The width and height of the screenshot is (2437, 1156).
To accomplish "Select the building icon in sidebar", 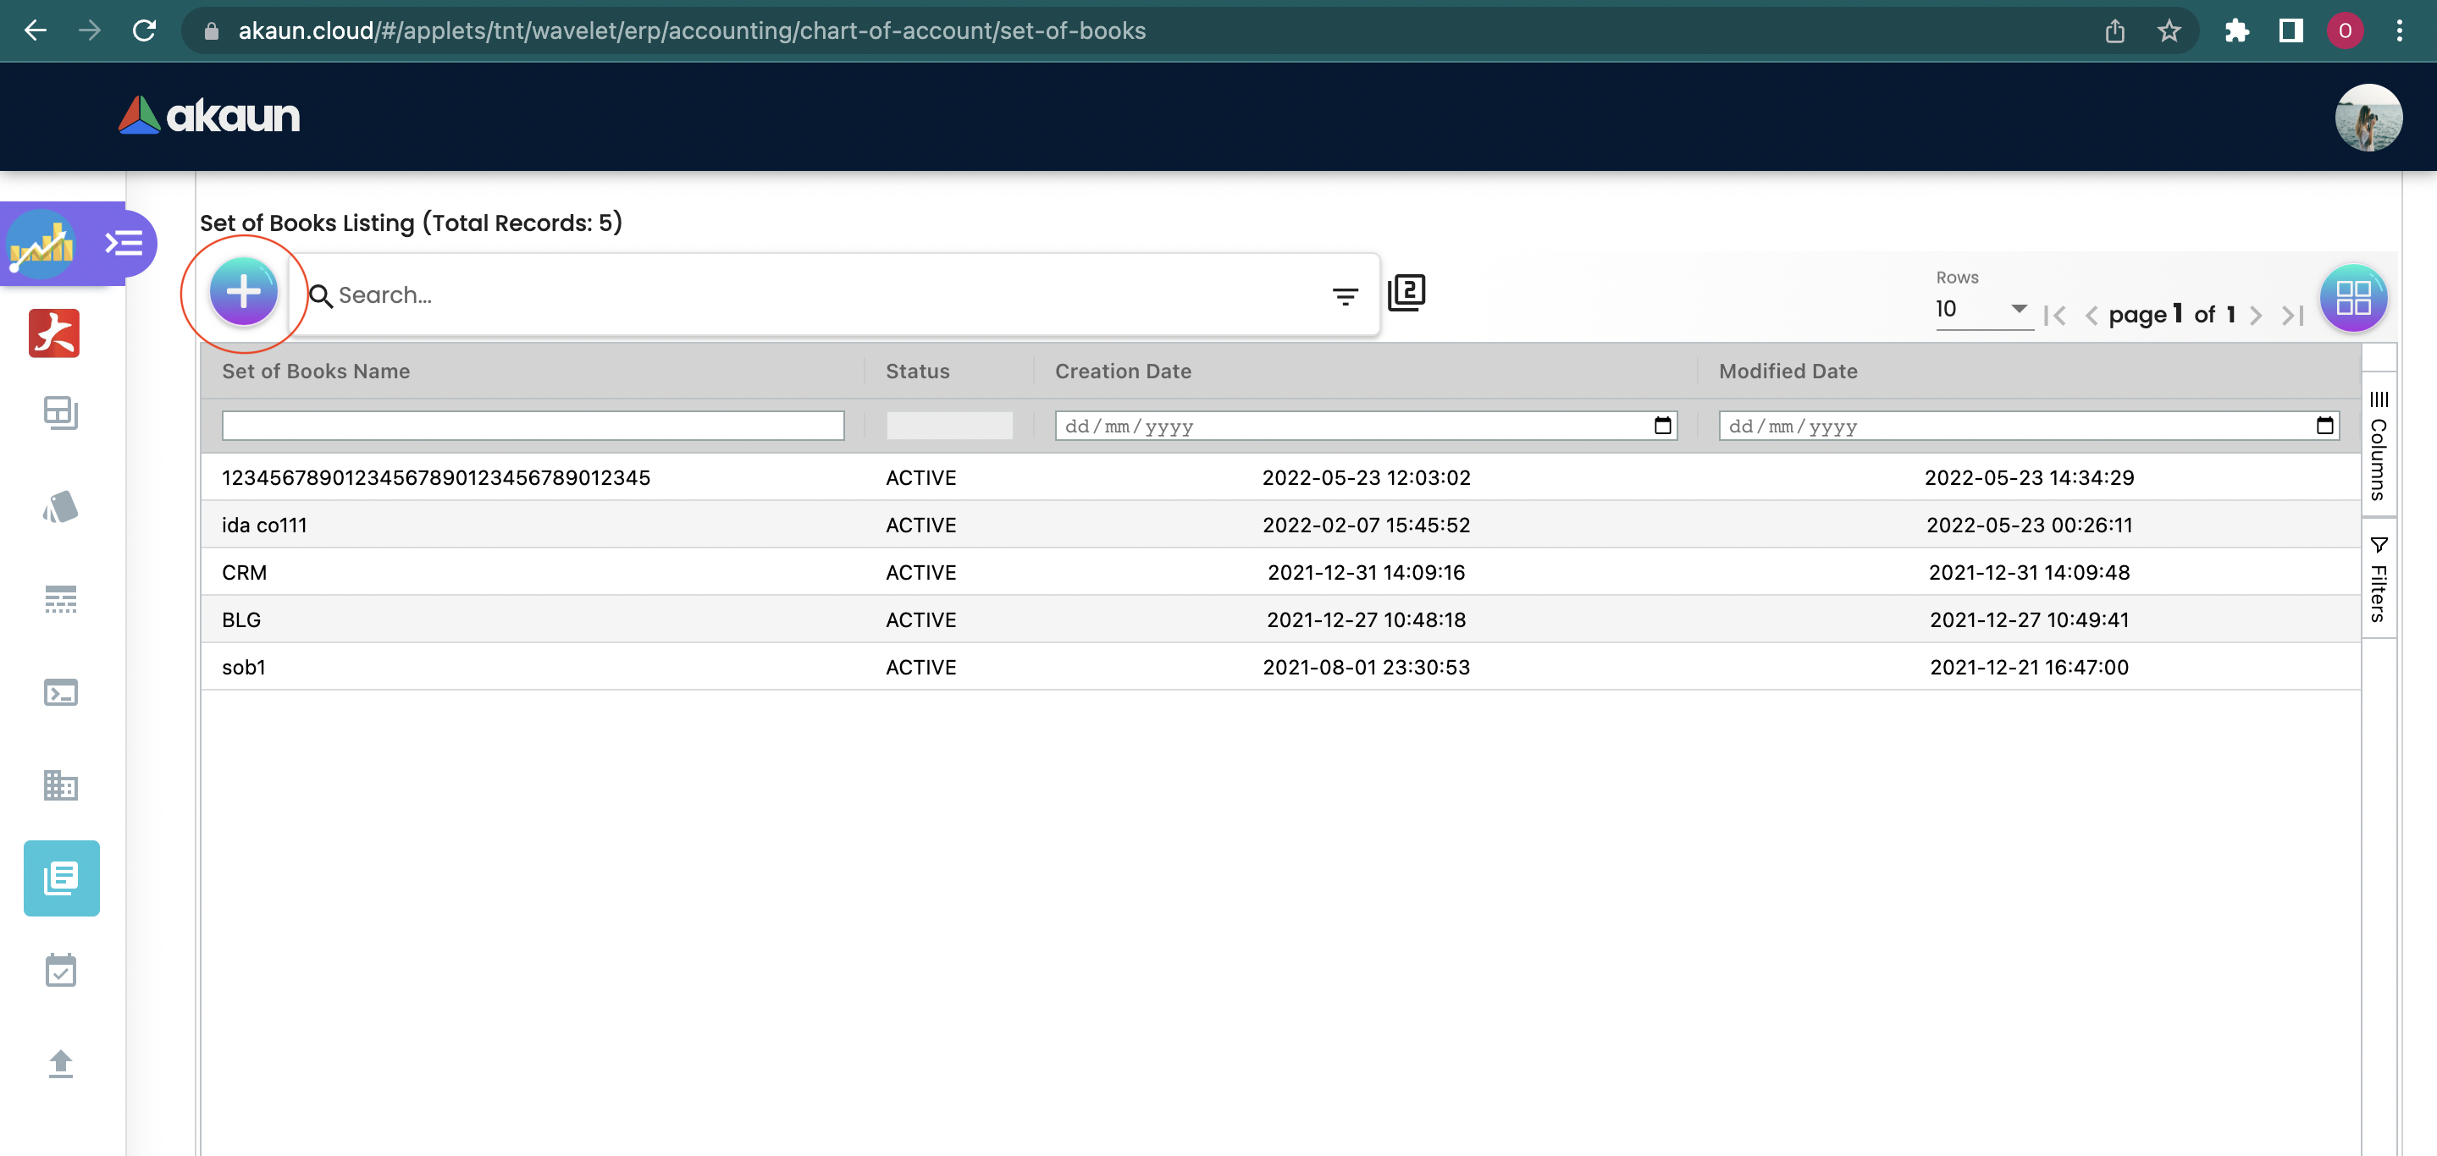I will coord(61,785).
